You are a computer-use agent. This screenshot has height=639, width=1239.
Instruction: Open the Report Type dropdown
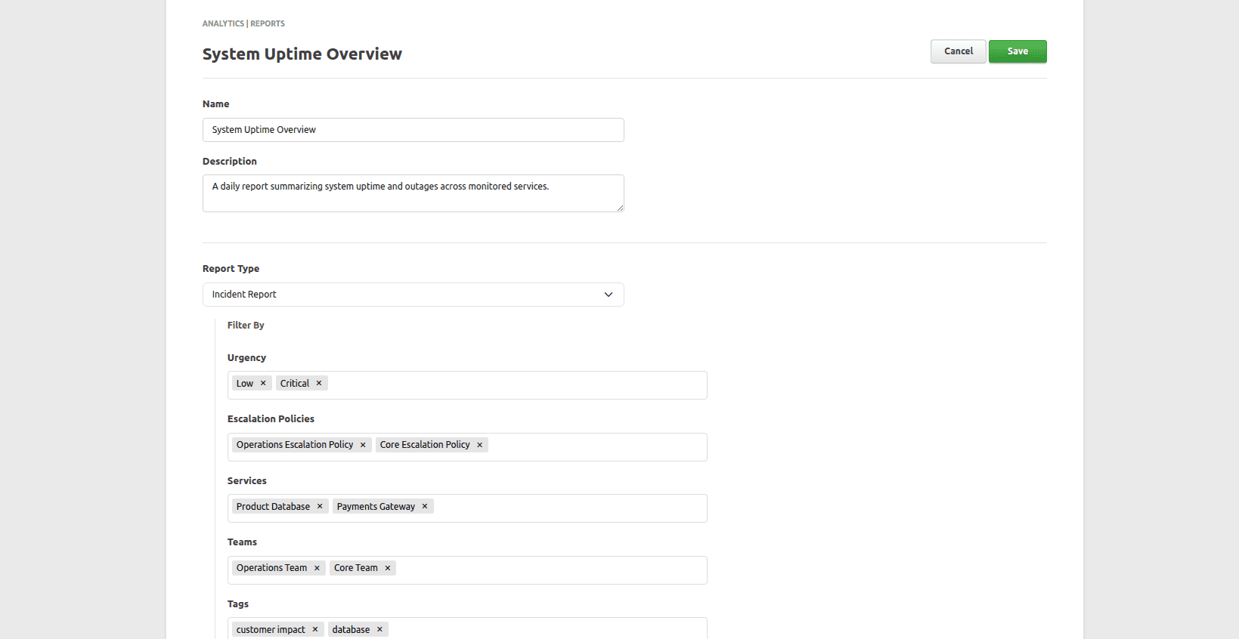401,295
